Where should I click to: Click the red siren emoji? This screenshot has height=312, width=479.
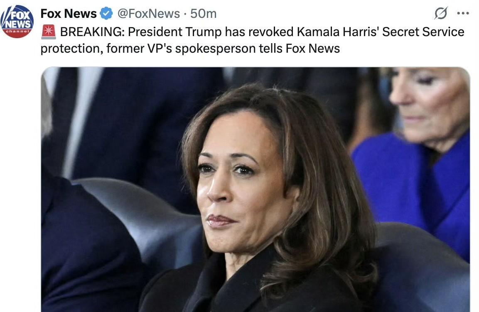pos(49,32)
